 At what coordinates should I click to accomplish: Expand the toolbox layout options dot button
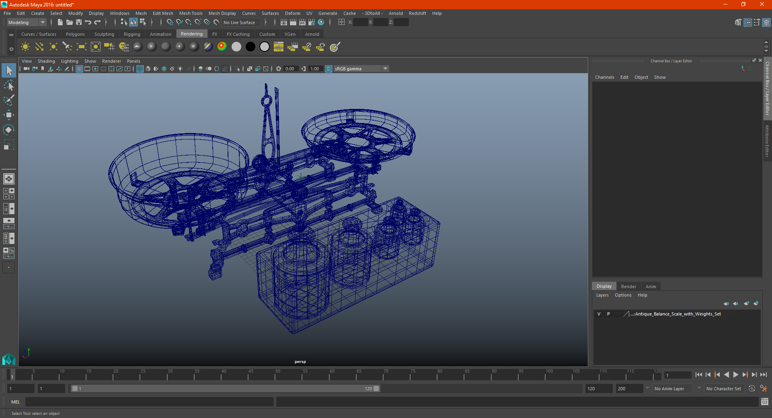[x=8, y=267]
